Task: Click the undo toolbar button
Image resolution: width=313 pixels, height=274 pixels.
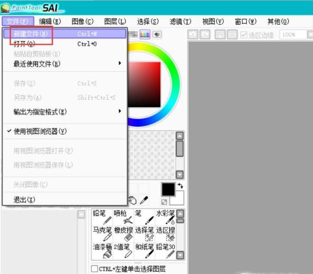Action: coord(193,34)
